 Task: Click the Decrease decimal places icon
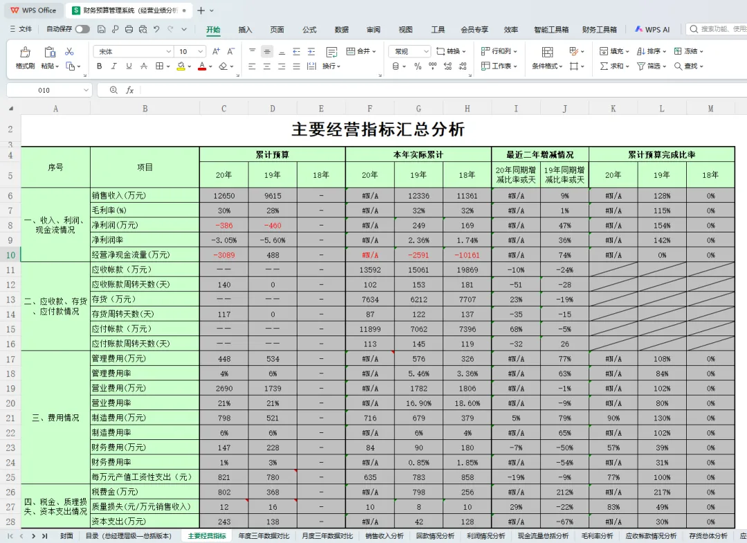(x=463, y=66)
